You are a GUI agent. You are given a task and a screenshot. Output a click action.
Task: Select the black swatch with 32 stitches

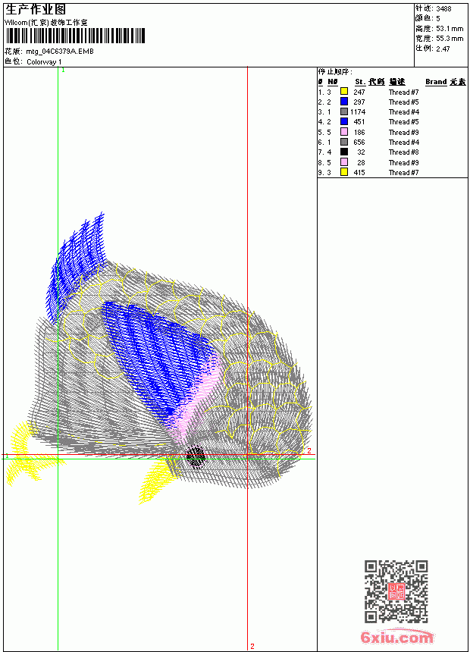pyautogui.click(x=344, y=152)
